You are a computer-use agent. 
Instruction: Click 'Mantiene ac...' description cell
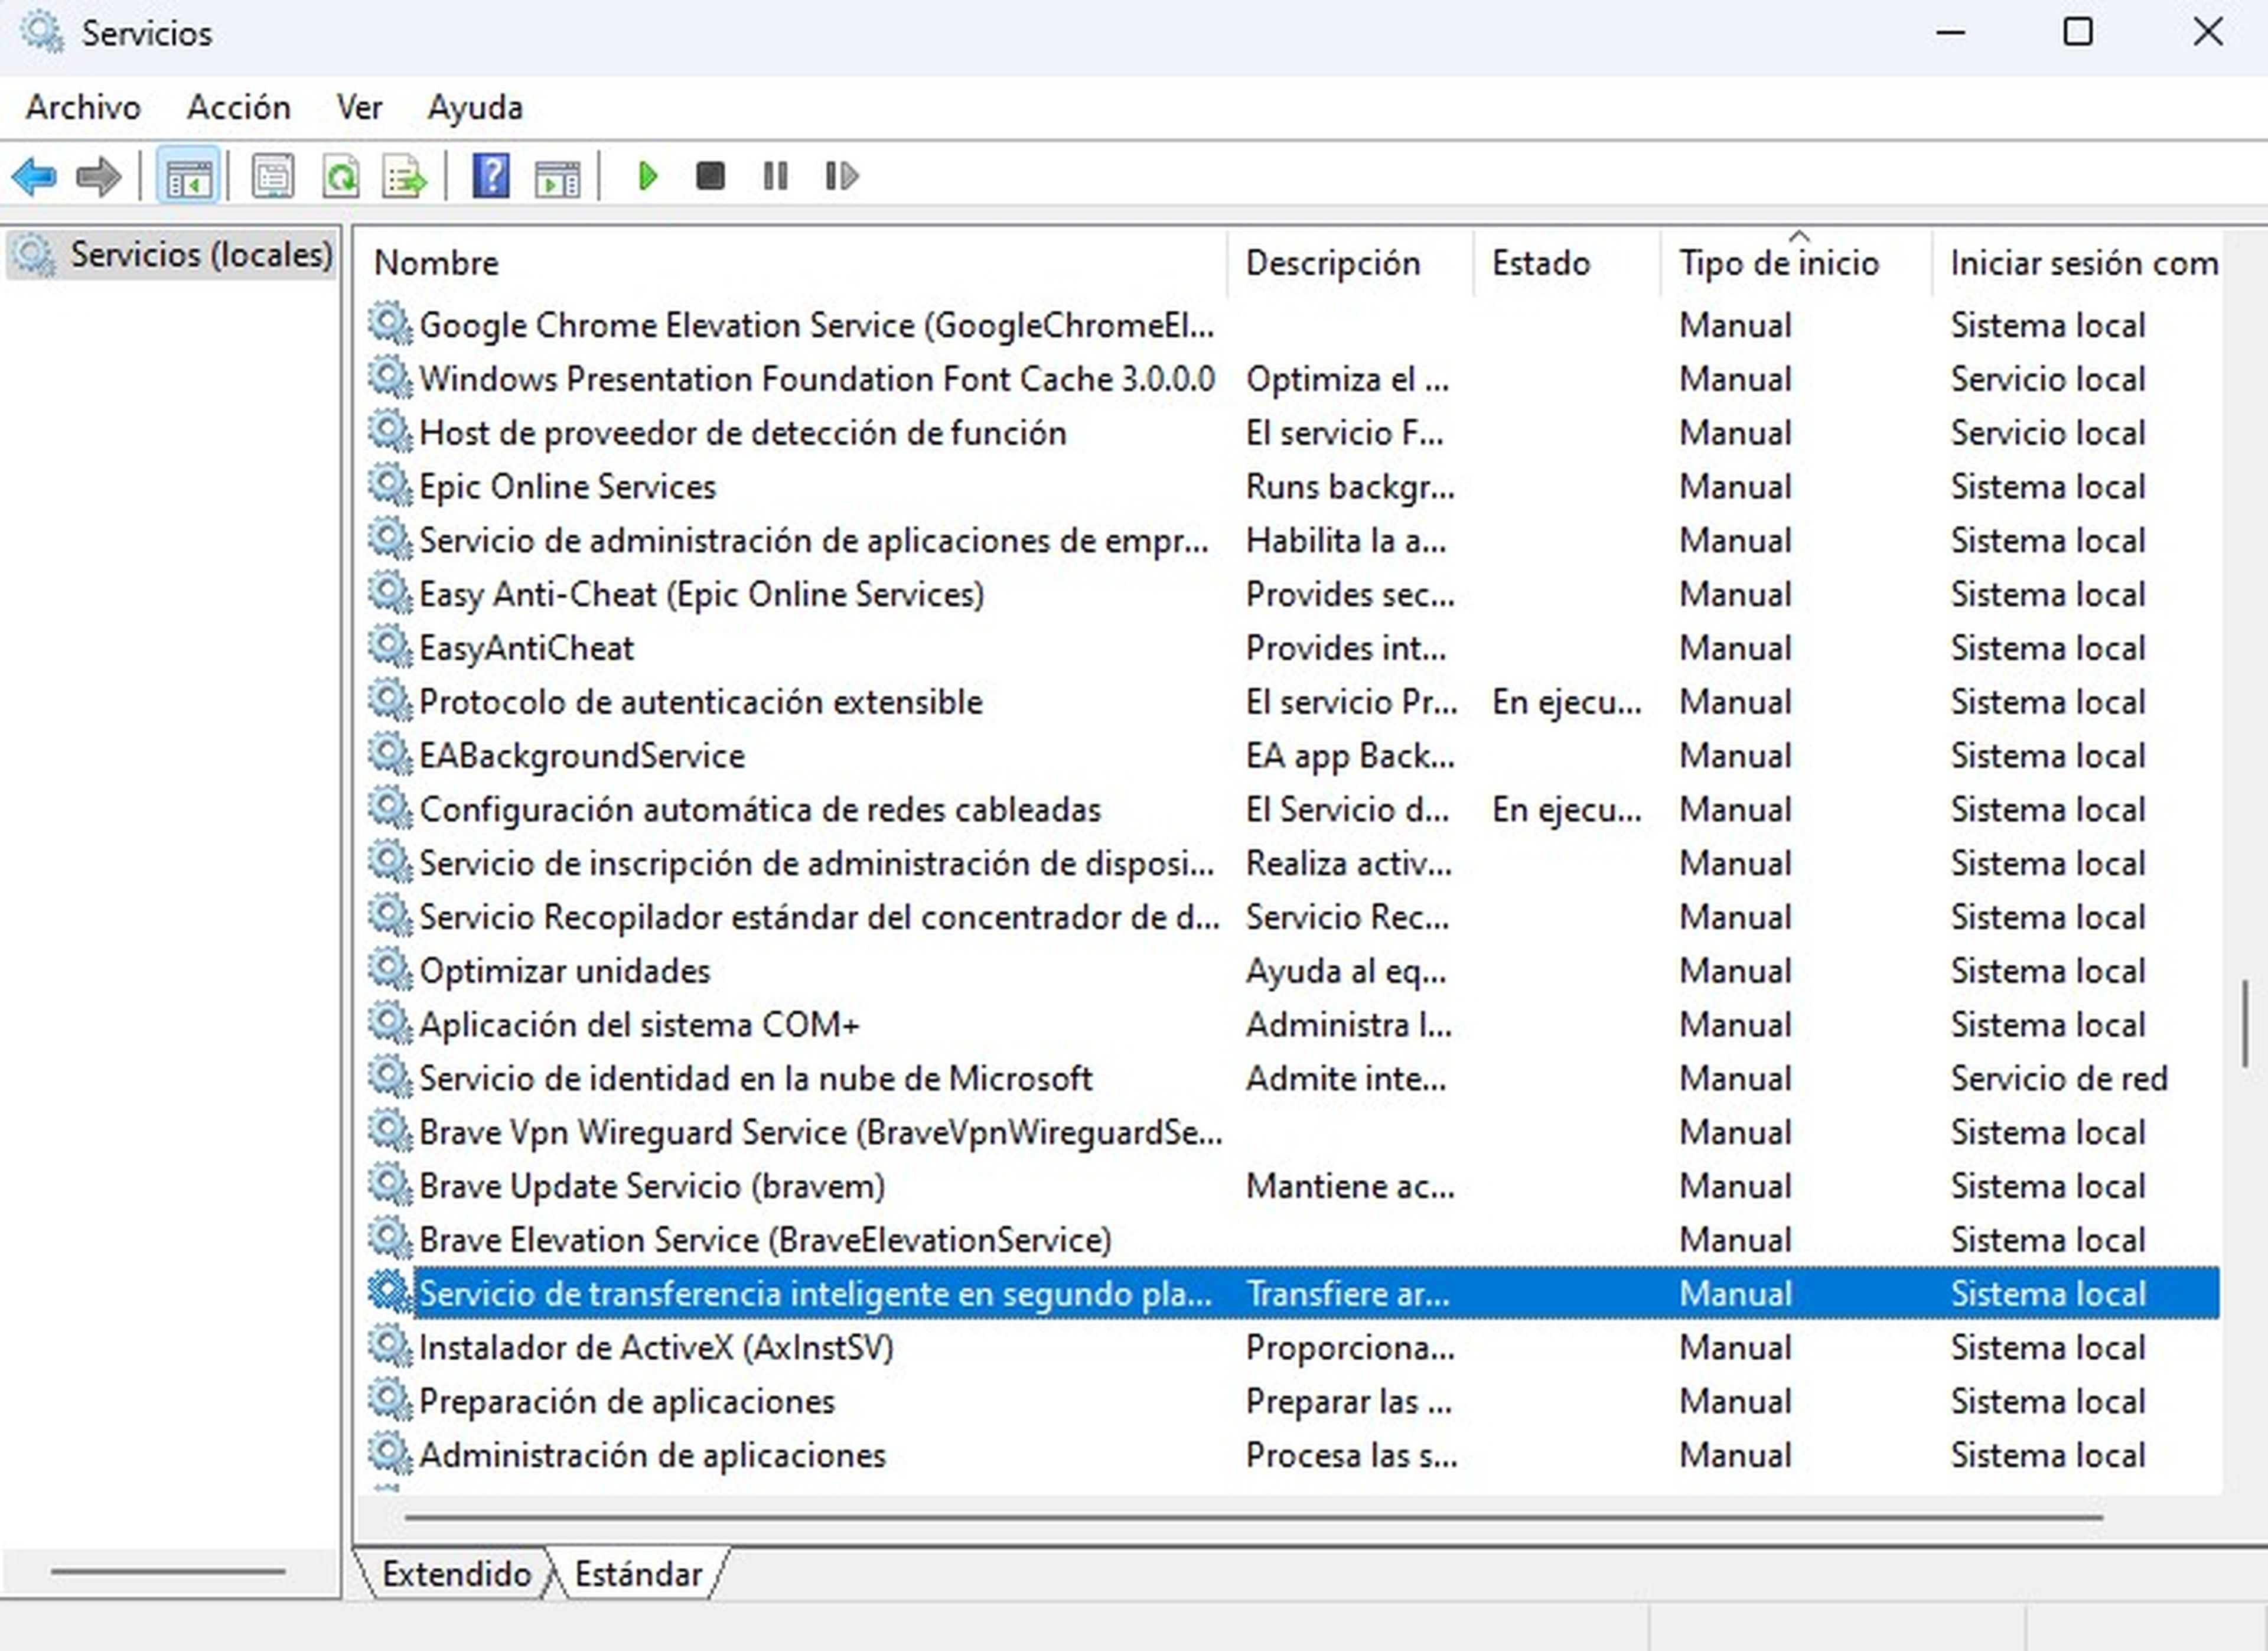point(1350,1186)
